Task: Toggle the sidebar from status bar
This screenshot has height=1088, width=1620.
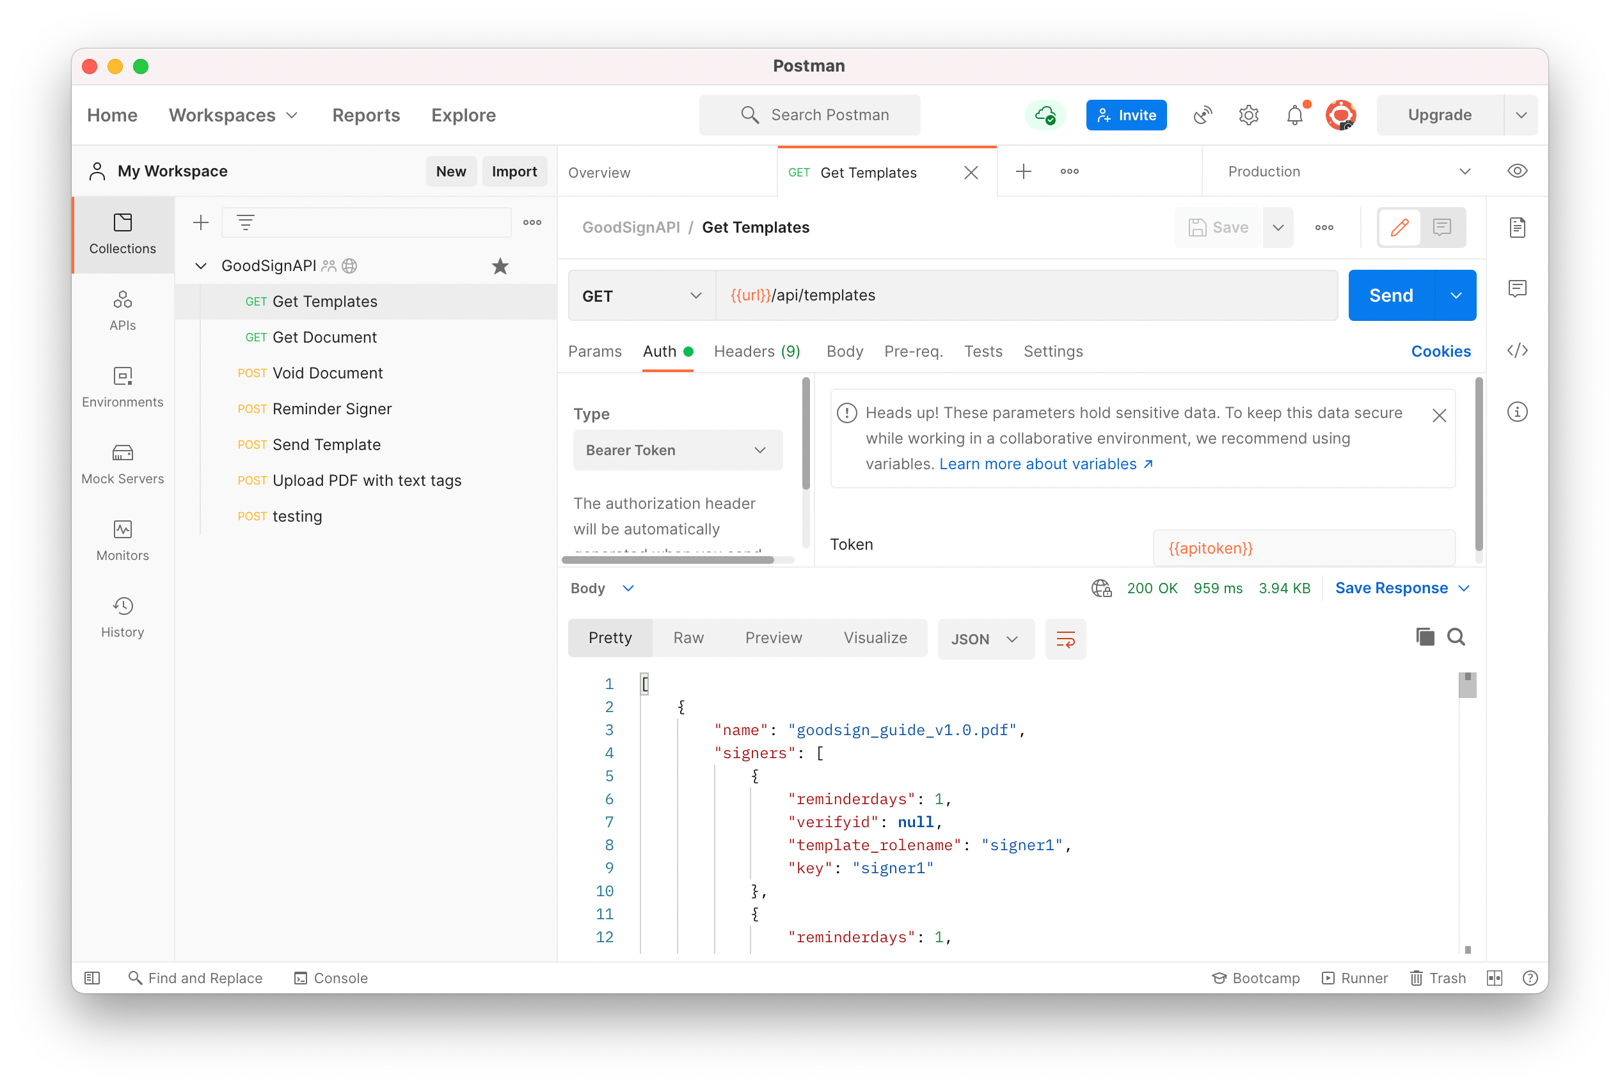Action: pos(92,977)
